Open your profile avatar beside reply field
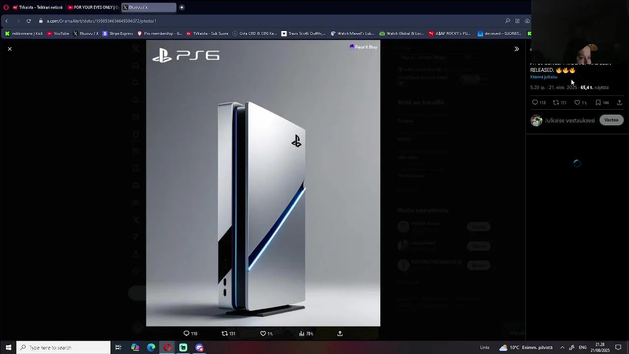Image resolution: width=629 pixels, height=354 pixels. click(536, 120)
